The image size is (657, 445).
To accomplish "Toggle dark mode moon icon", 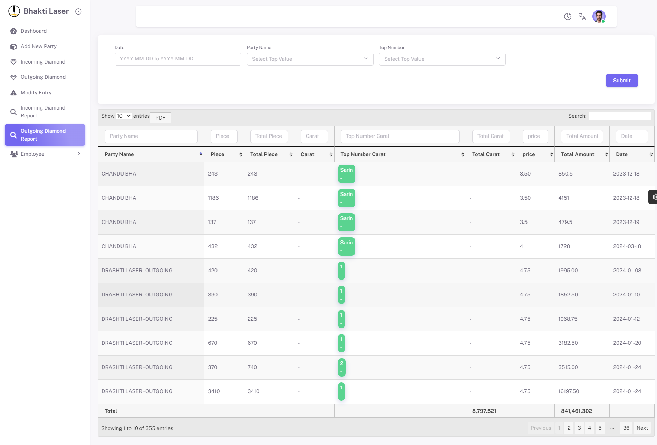I will tap(568, 16).
